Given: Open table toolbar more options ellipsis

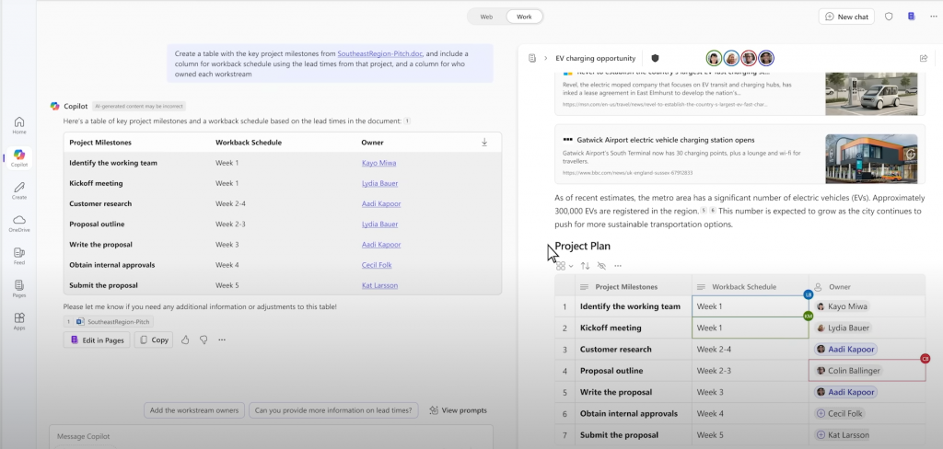Looking at the screenshot, I should pyautogui.click(x=618, y=266).
